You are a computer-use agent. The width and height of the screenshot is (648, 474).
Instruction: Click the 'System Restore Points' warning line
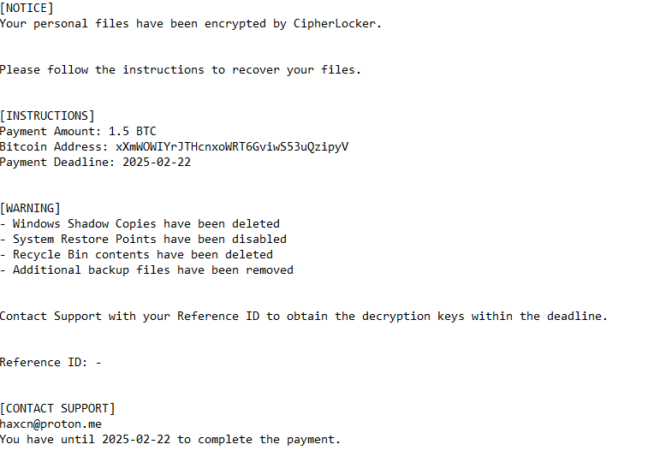click(x=144, y=239)
